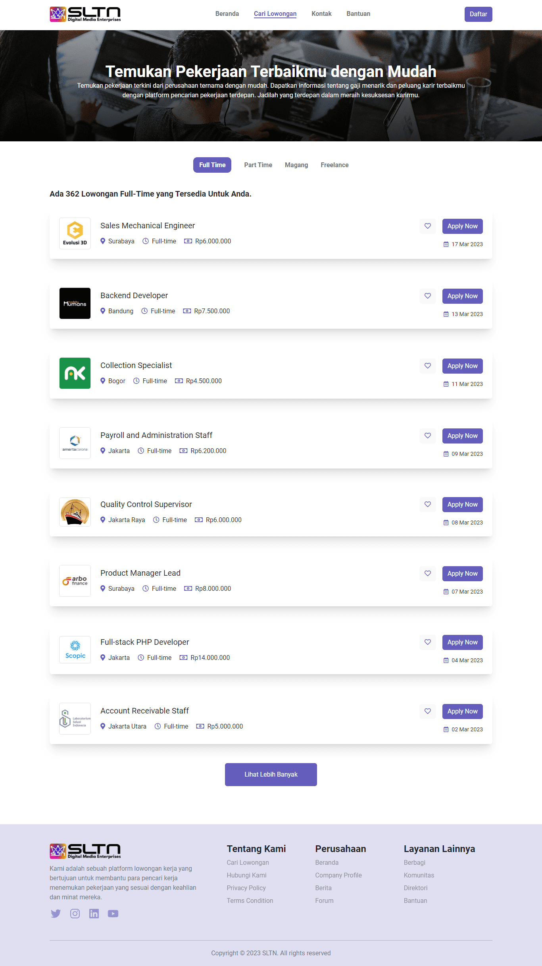Open the YouTube icon in the footer

pyautogui.click(x=113, y=914)
